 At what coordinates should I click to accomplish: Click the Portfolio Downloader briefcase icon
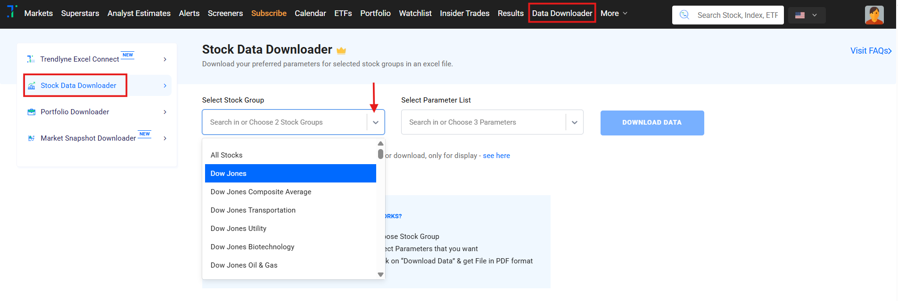click(32, 112)
